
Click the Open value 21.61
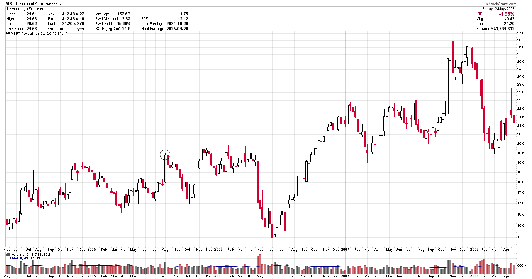pos(32,14)
